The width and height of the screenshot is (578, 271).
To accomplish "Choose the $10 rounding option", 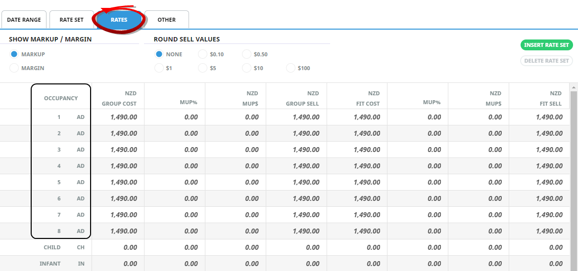I will tap(246, 68).
